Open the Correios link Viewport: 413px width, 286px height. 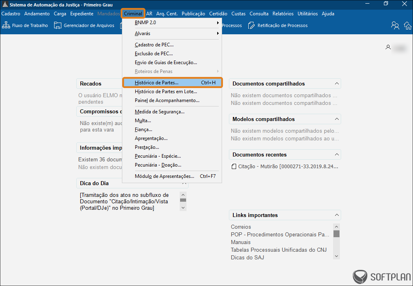pyautogui.click(x=241, y=227)
